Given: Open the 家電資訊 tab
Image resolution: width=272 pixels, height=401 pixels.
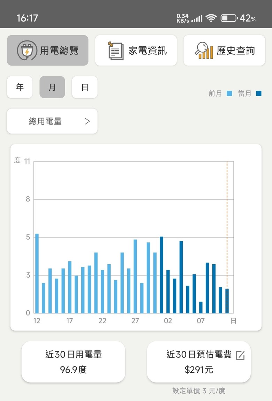Looking at the screenshot, I should click(x=136, y=50).
